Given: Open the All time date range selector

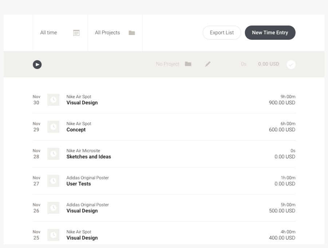Looking at the screenshot, I should pos(48,32).
